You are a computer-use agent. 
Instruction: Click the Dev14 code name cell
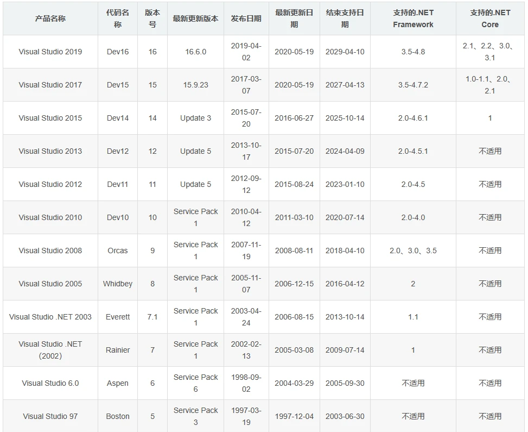(x=118, y=118)
